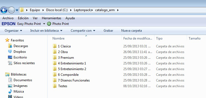Click the Música note icon
Screen dimensions: 206x98
click(x=10, y=91)
